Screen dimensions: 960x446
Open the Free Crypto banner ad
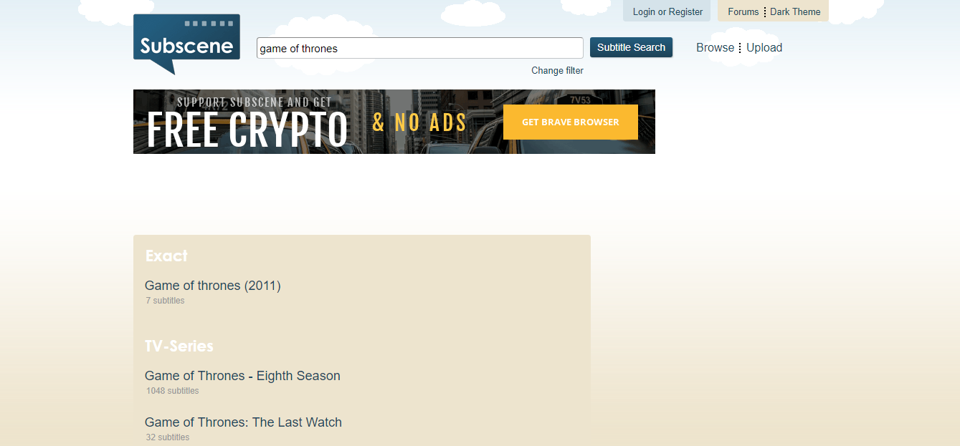(394, 122)
